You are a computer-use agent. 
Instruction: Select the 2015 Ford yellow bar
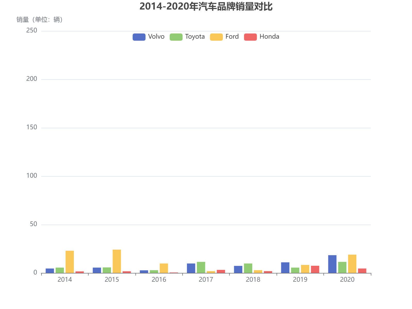point(117,261)
